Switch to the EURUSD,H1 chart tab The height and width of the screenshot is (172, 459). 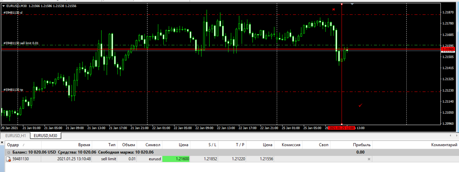coord(15,136)
